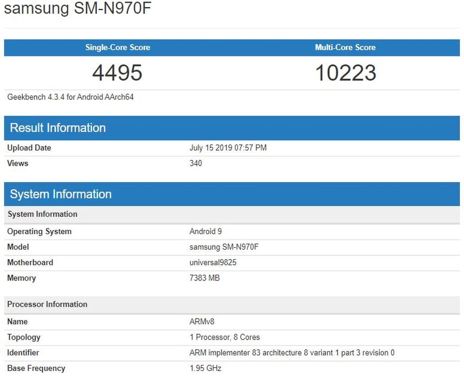Click the Geekbench 4.3.4 version text
Screen dimensions: 464x381
[71, 97]
